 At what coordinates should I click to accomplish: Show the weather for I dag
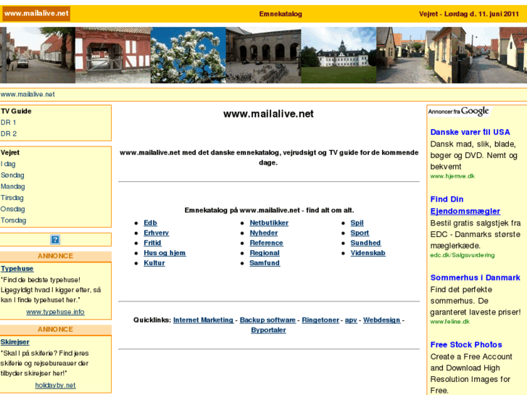[x=8, y=164]
